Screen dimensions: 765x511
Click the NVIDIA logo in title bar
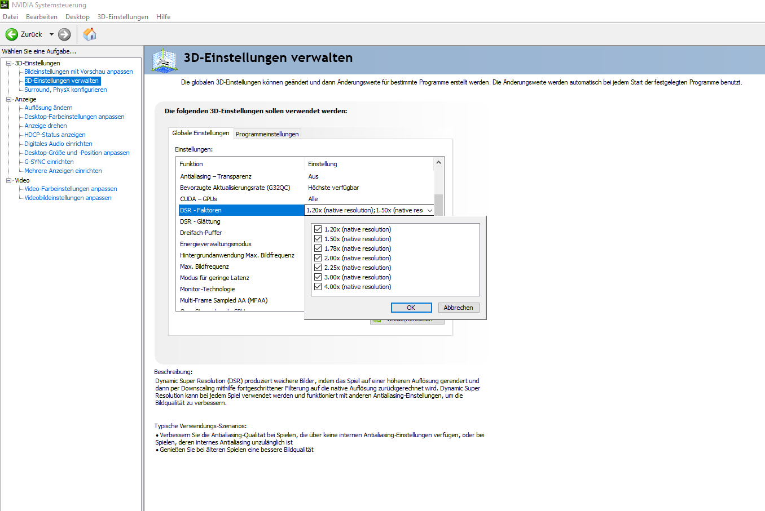point(5,5)
